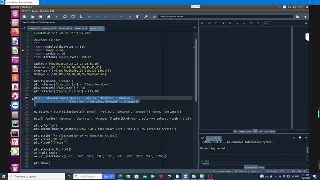Click the editor vertical scrollbar
The height and width of the screenshot is (180, 320).
(x=196, y=69)
